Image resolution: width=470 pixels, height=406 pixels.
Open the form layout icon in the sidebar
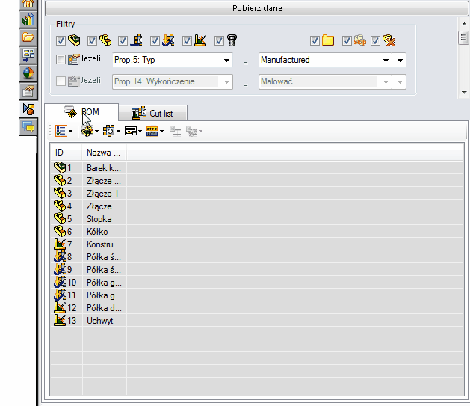28,55
